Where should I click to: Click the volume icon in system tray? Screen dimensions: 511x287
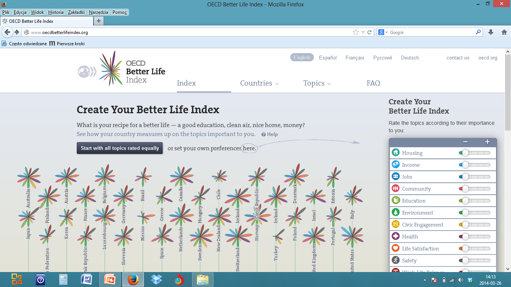pyautogui.click(x=460, y=280)
